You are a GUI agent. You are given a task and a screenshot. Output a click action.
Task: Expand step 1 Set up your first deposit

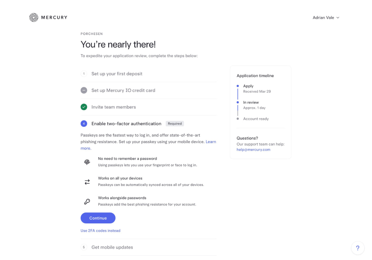(148, 74)
